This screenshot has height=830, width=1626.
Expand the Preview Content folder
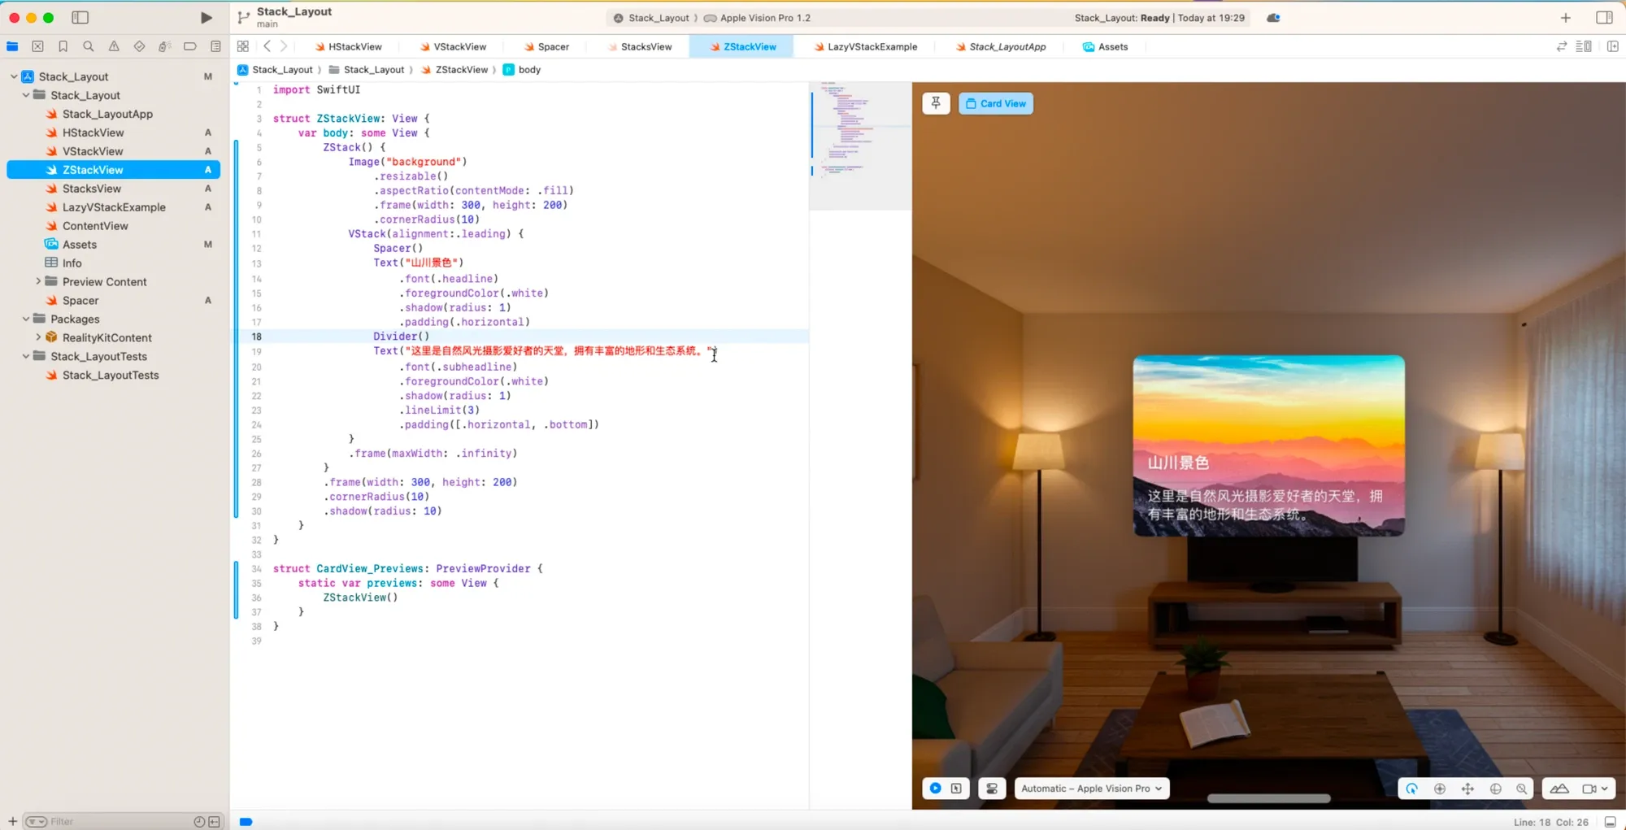[x=38, y=281]
